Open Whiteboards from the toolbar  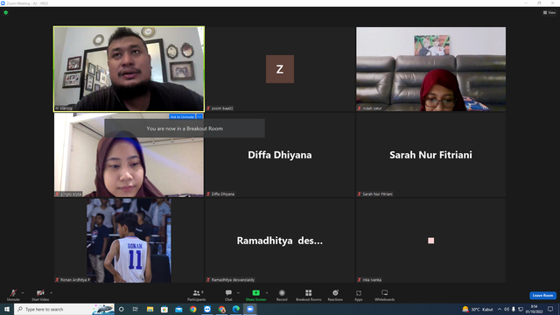point(385,295)
